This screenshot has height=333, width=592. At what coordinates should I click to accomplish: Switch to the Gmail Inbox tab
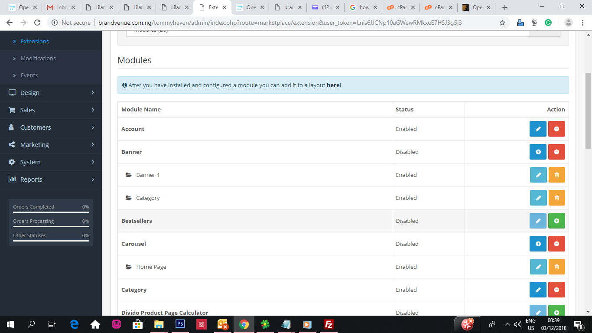click(x=61, y=7)
